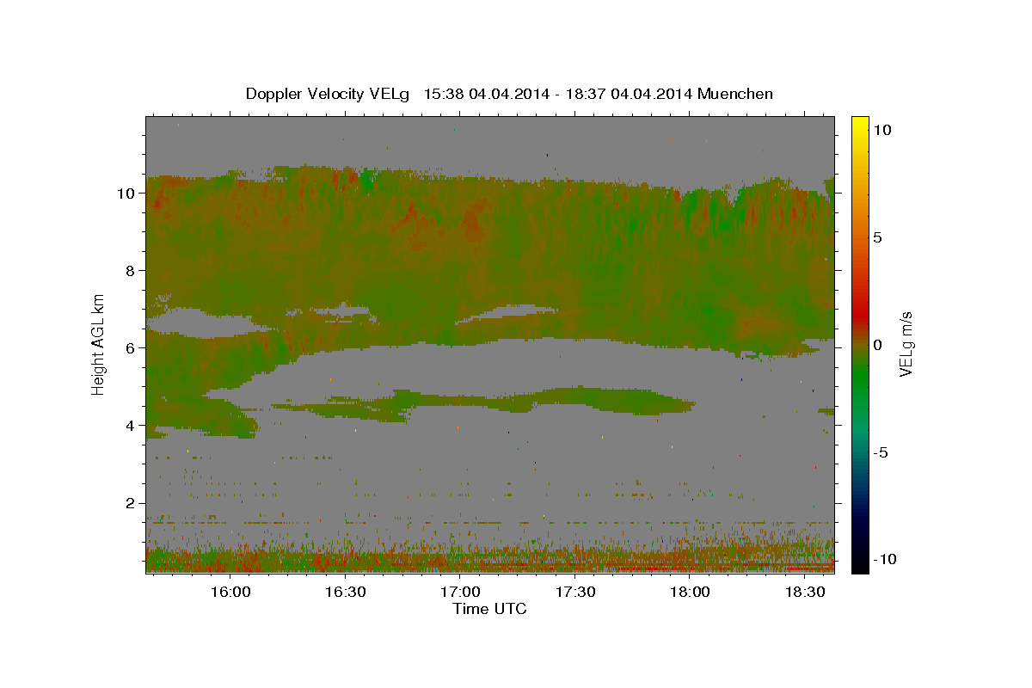The image size is (1032, 688).
Task: Click the 17:00 time axis label
Action: tap(460, 592)
